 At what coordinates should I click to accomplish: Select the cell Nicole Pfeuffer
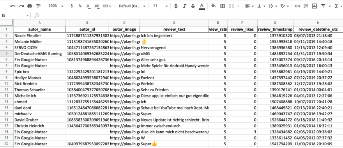(39, 35)
